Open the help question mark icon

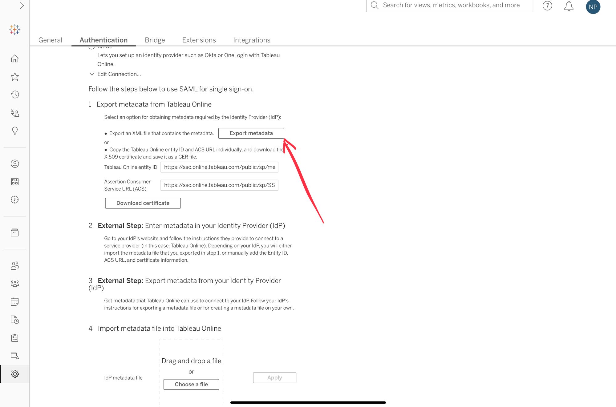click(x=547, y=6)
